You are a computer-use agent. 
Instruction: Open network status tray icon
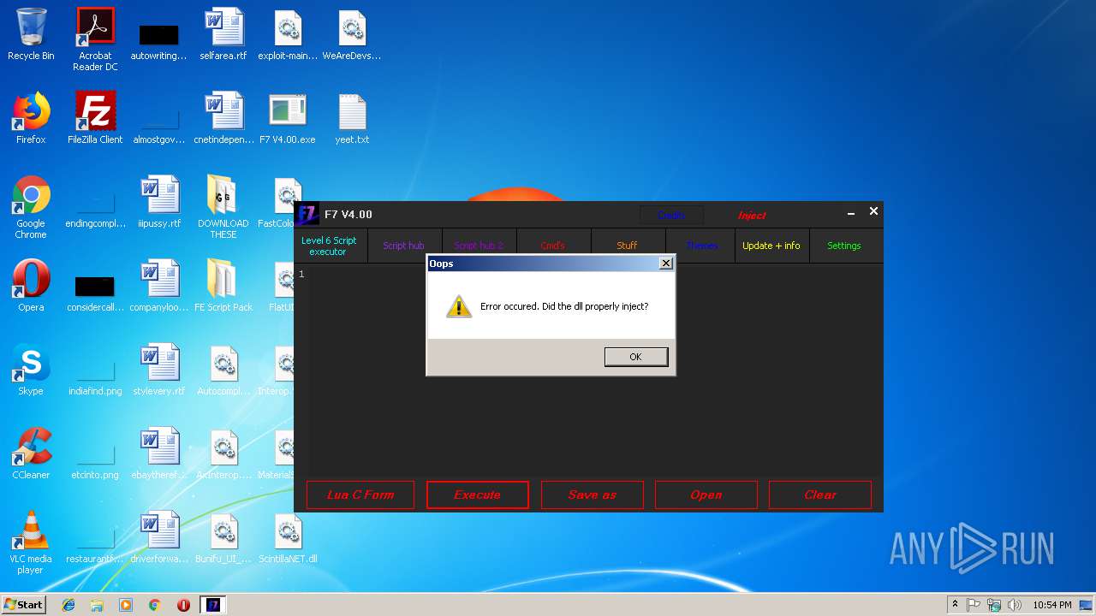pyautogui.click(x=994, y=605)
